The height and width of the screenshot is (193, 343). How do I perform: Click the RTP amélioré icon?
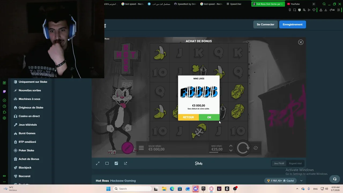tap(16, 142)
